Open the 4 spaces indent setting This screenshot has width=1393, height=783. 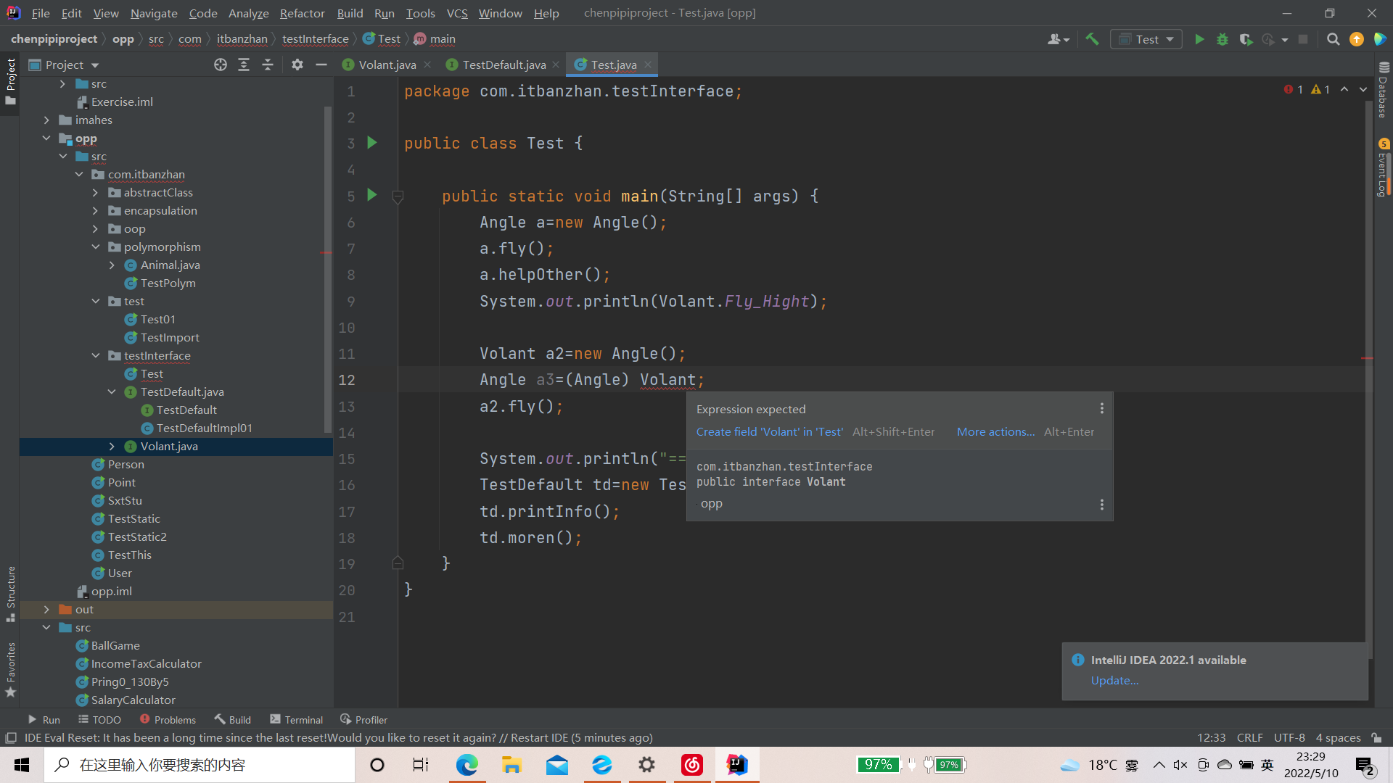click(x=1338, y=738)
